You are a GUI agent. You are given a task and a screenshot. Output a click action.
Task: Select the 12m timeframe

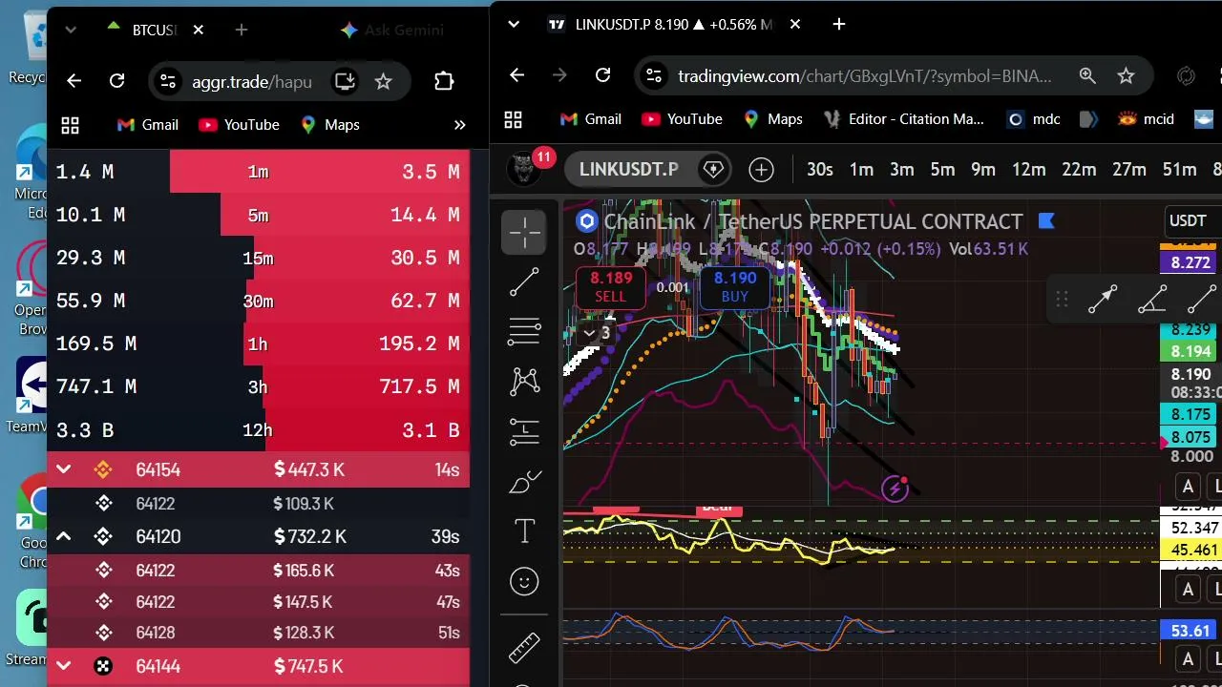coord(1028,170)
